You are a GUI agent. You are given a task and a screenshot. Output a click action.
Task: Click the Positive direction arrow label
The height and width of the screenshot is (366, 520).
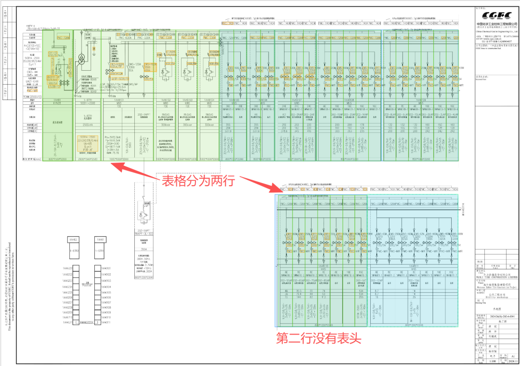(x=87, y=285)
